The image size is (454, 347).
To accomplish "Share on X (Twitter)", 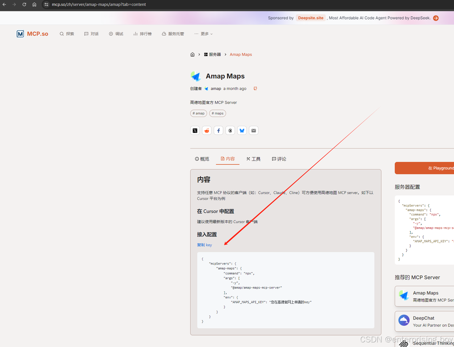I will coord(195,130).
